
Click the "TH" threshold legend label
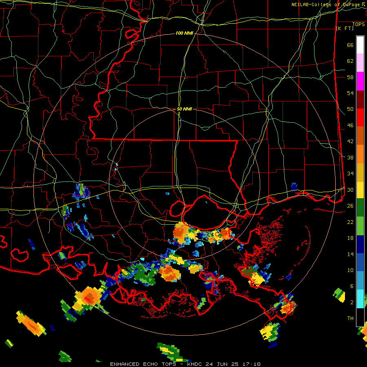350,318
